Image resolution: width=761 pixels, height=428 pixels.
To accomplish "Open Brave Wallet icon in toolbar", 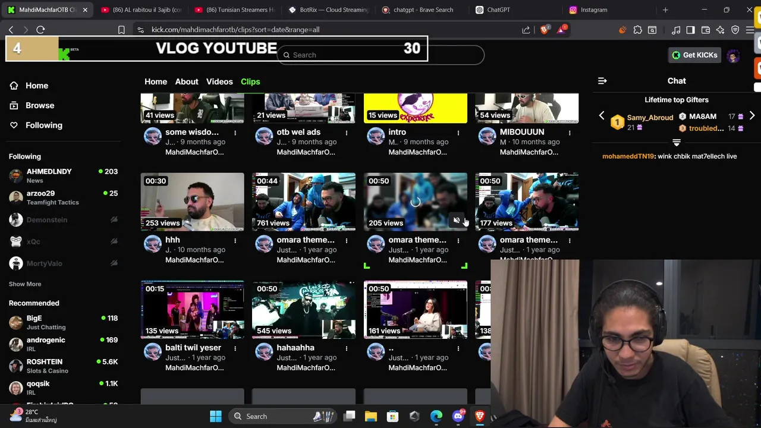I will click(706, 30).
